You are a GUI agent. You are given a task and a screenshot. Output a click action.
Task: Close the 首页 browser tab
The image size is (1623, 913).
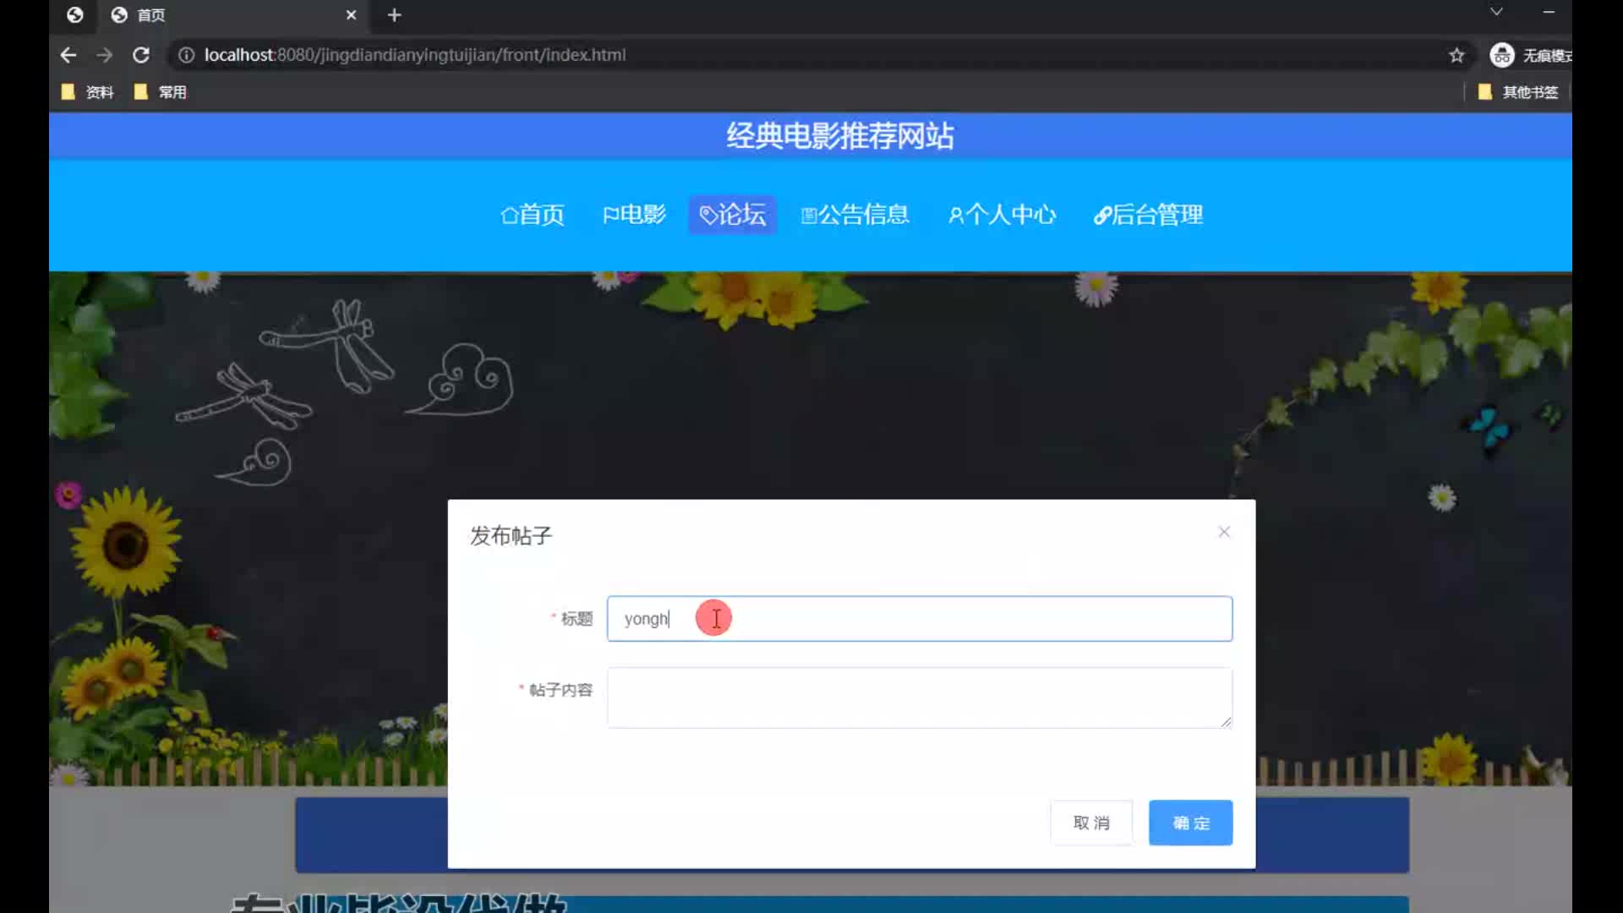(352, 15)
